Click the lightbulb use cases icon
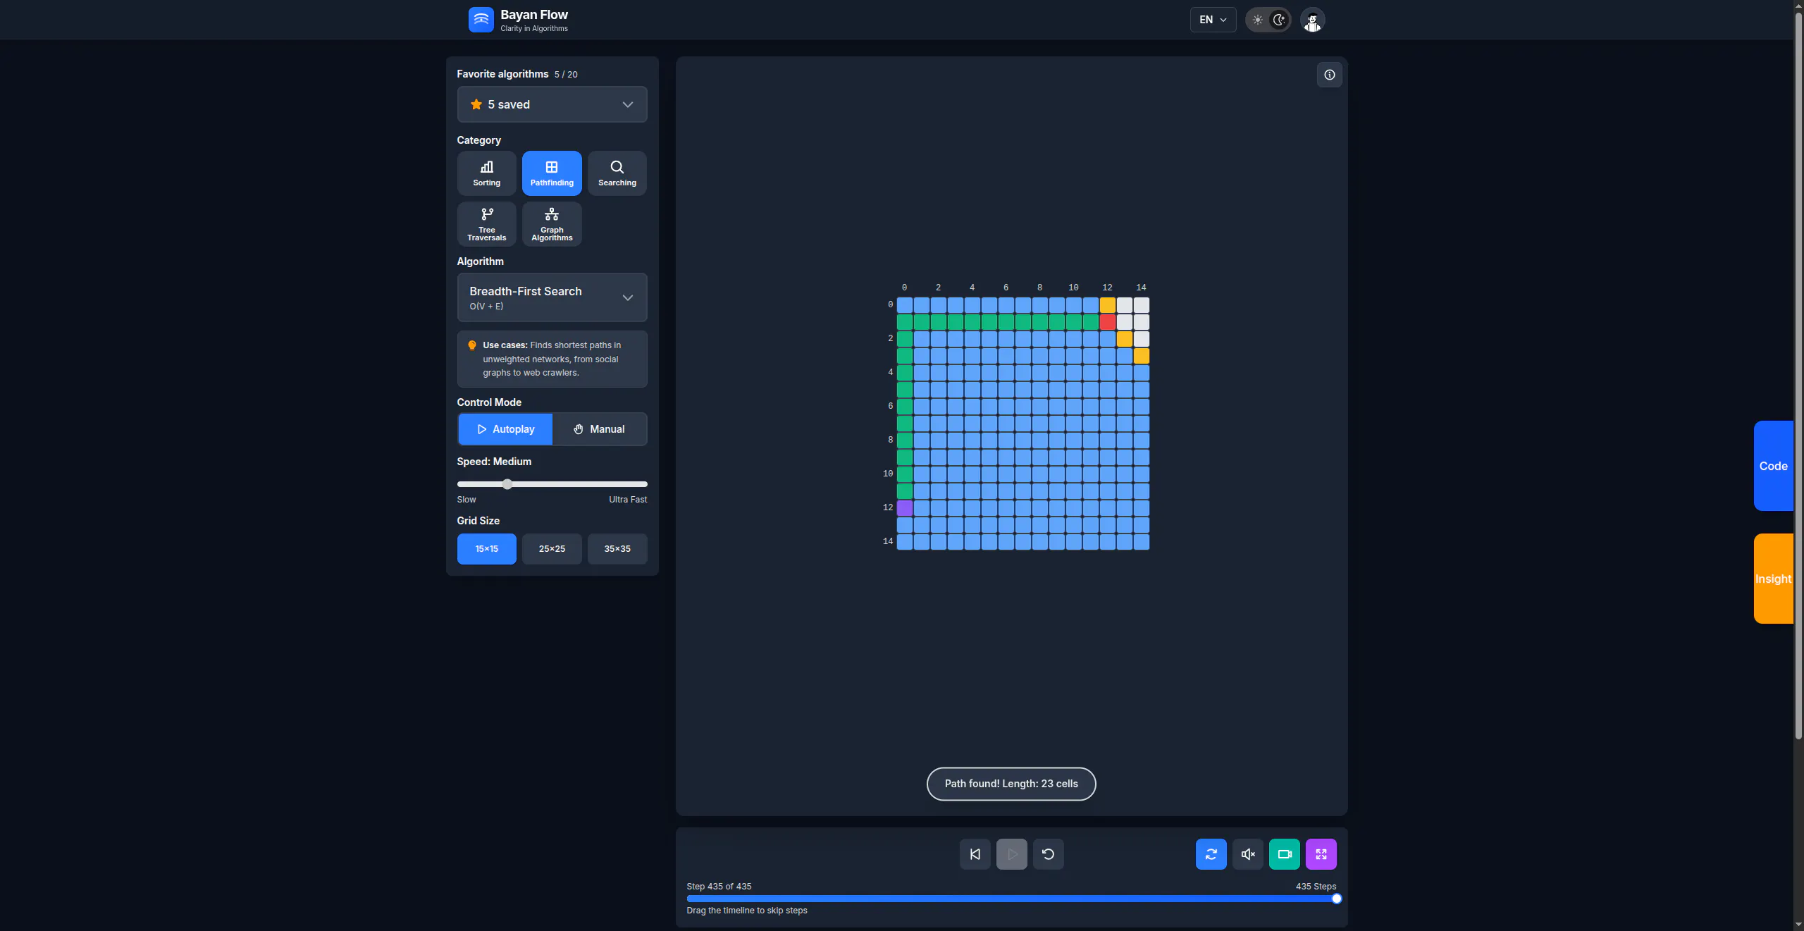1804x931 pixels. pos(472,345)
